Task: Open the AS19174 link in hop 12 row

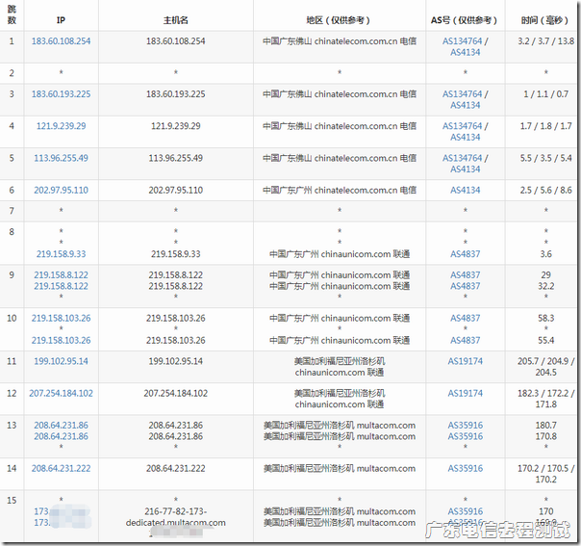Action: pos(466,393)
